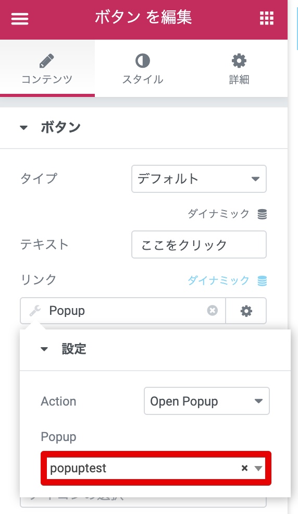The height and width of the screenshot is (514, 298).
Task: Remove the Popup dynamic tag
Action: [x=212, y=310]
